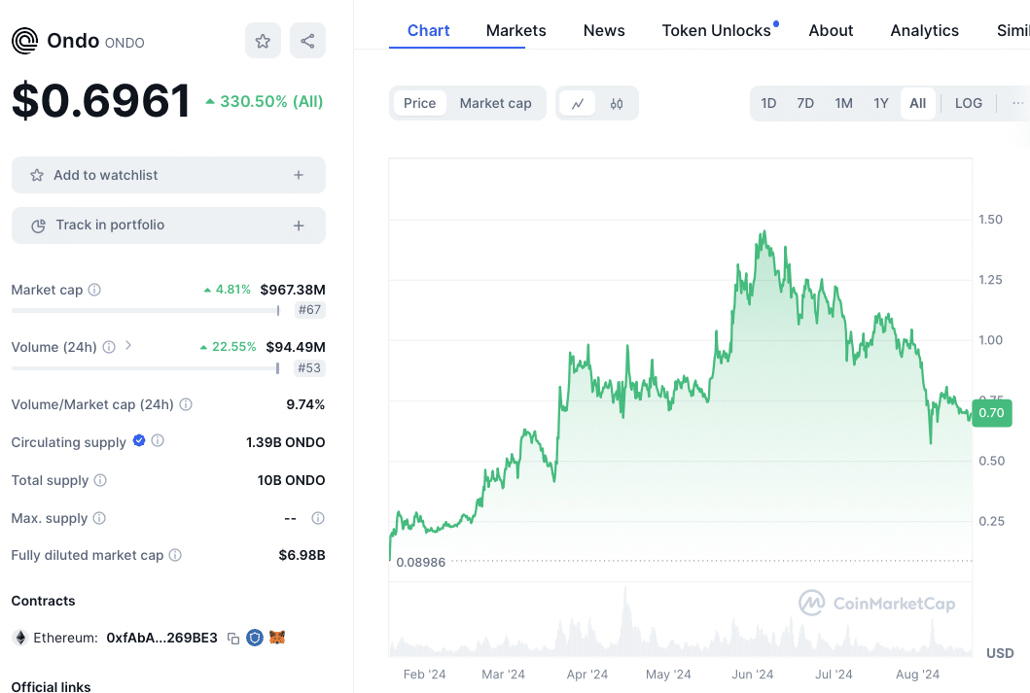This screenshot has height=693, width=1030.
Task: Click the star in Add to watchlist
Action: coord(37,175)
